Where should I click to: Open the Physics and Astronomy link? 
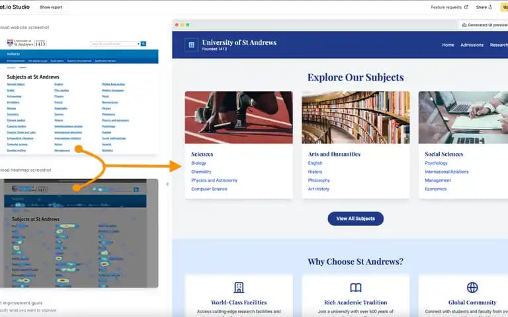pyautogui.click(x=214, y=180)
